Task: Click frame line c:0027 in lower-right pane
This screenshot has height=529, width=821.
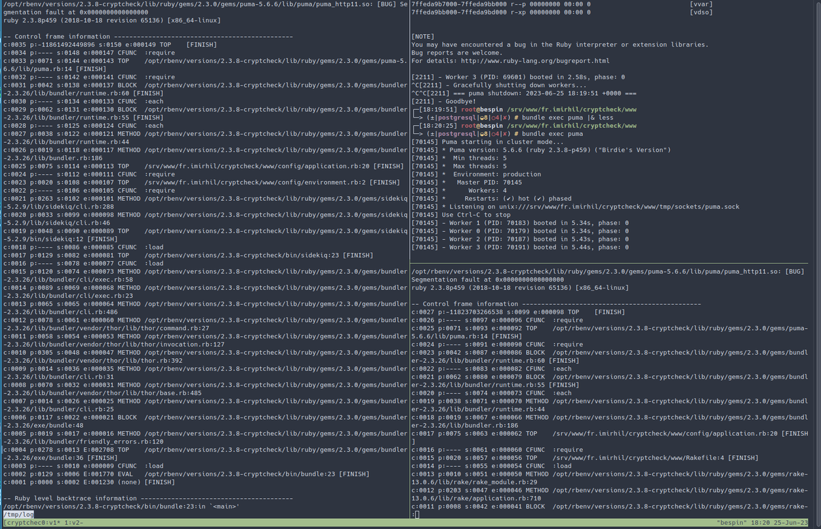Action: pyautogui.click(x=518, y=312)
